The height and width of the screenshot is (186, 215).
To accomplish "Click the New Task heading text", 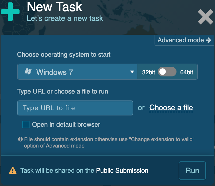I will [x=55, y=7].
